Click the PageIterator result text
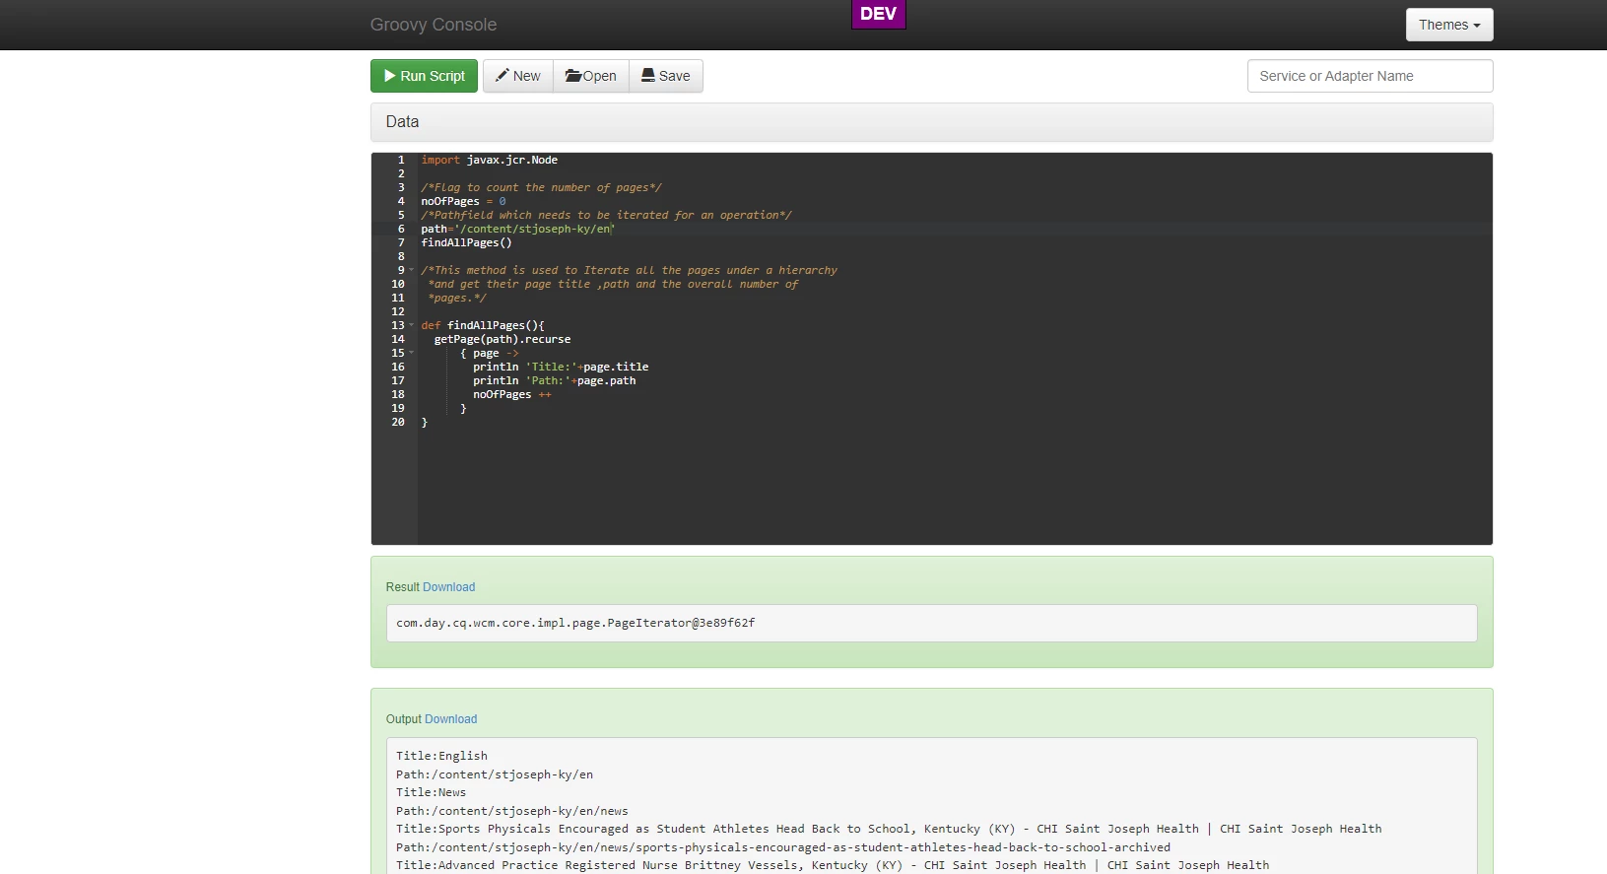This screenshot has height=874, width=1607. (575, 623)
